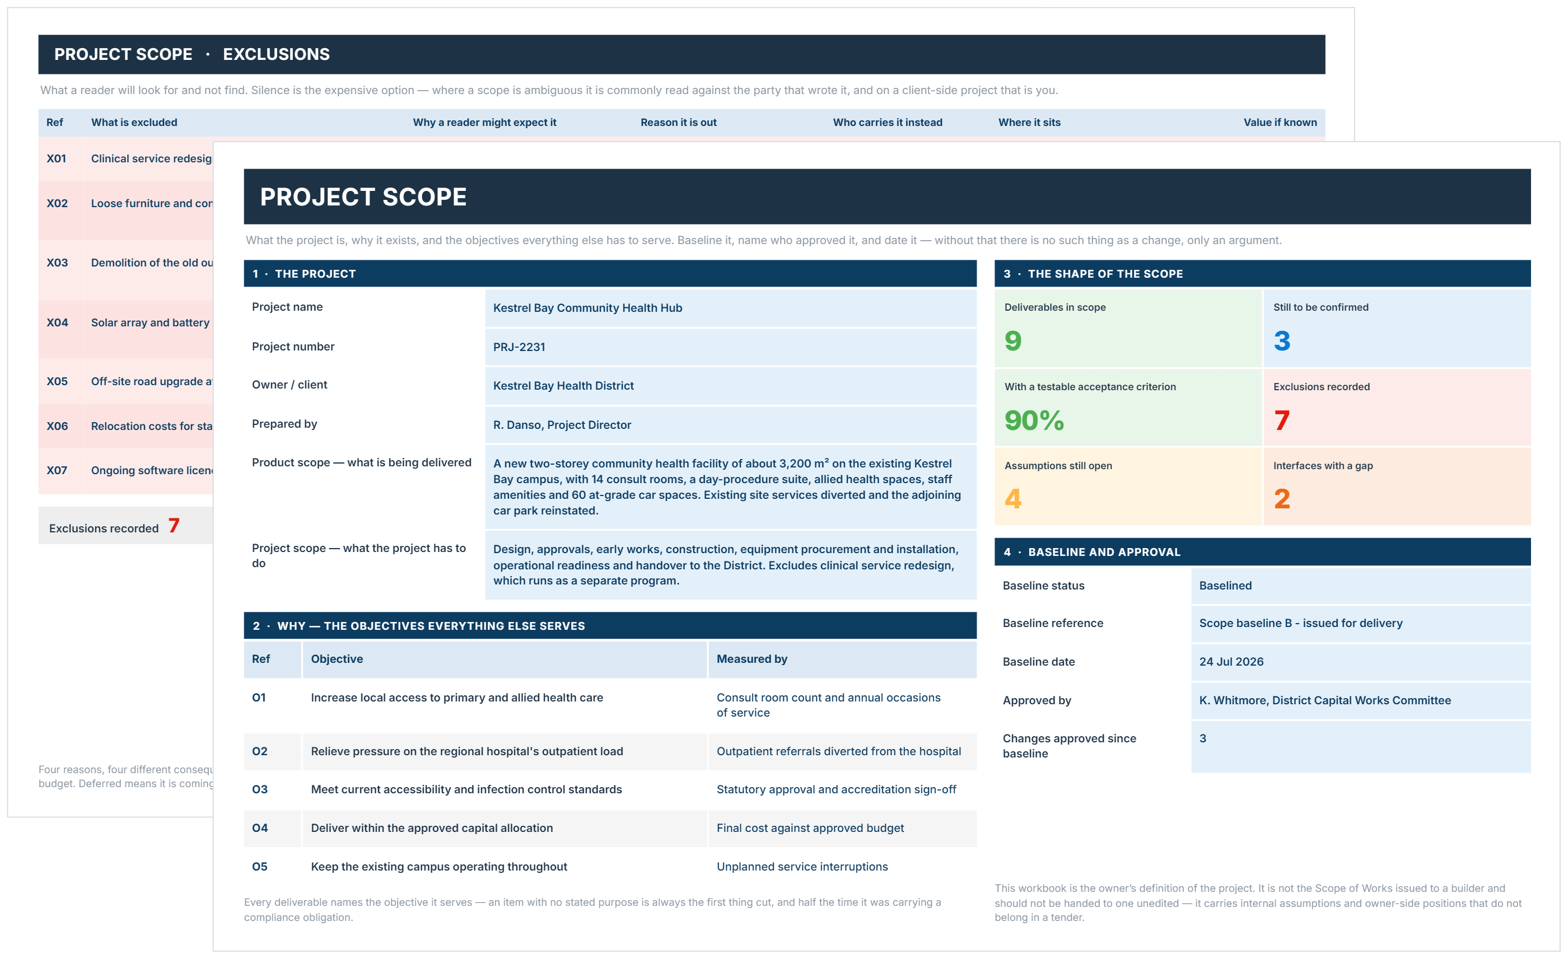Click objective O3 accessibility and infection control standards
The height and width of the screenshot is (959, 1568).
click(466, 790)
